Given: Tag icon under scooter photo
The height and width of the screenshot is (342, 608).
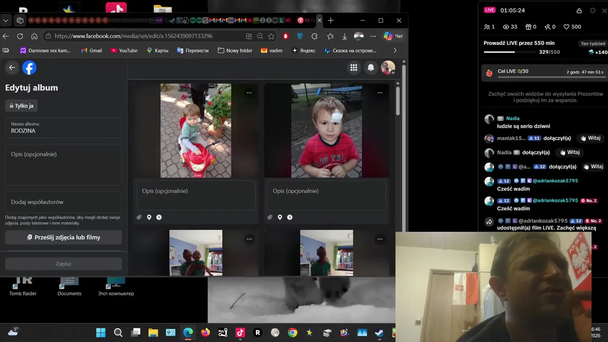Looking at the screenshot, I should click(x=139, y=217).
